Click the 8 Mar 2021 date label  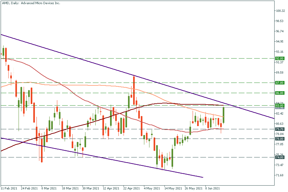coord(49,188)
